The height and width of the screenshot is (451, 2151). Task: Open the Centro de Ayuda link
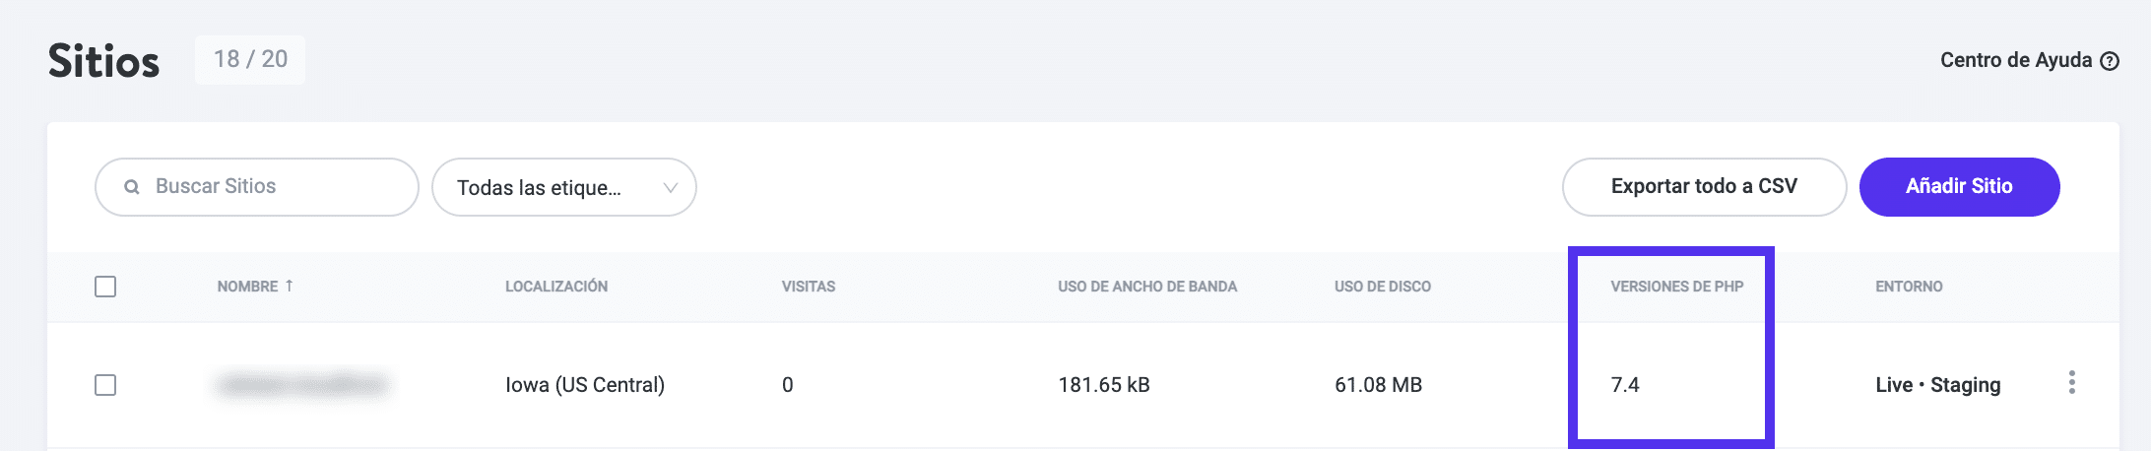tap(2015, 60)
